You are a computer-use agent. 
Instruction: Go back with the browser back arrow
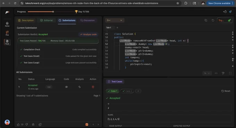pos(3,3)
